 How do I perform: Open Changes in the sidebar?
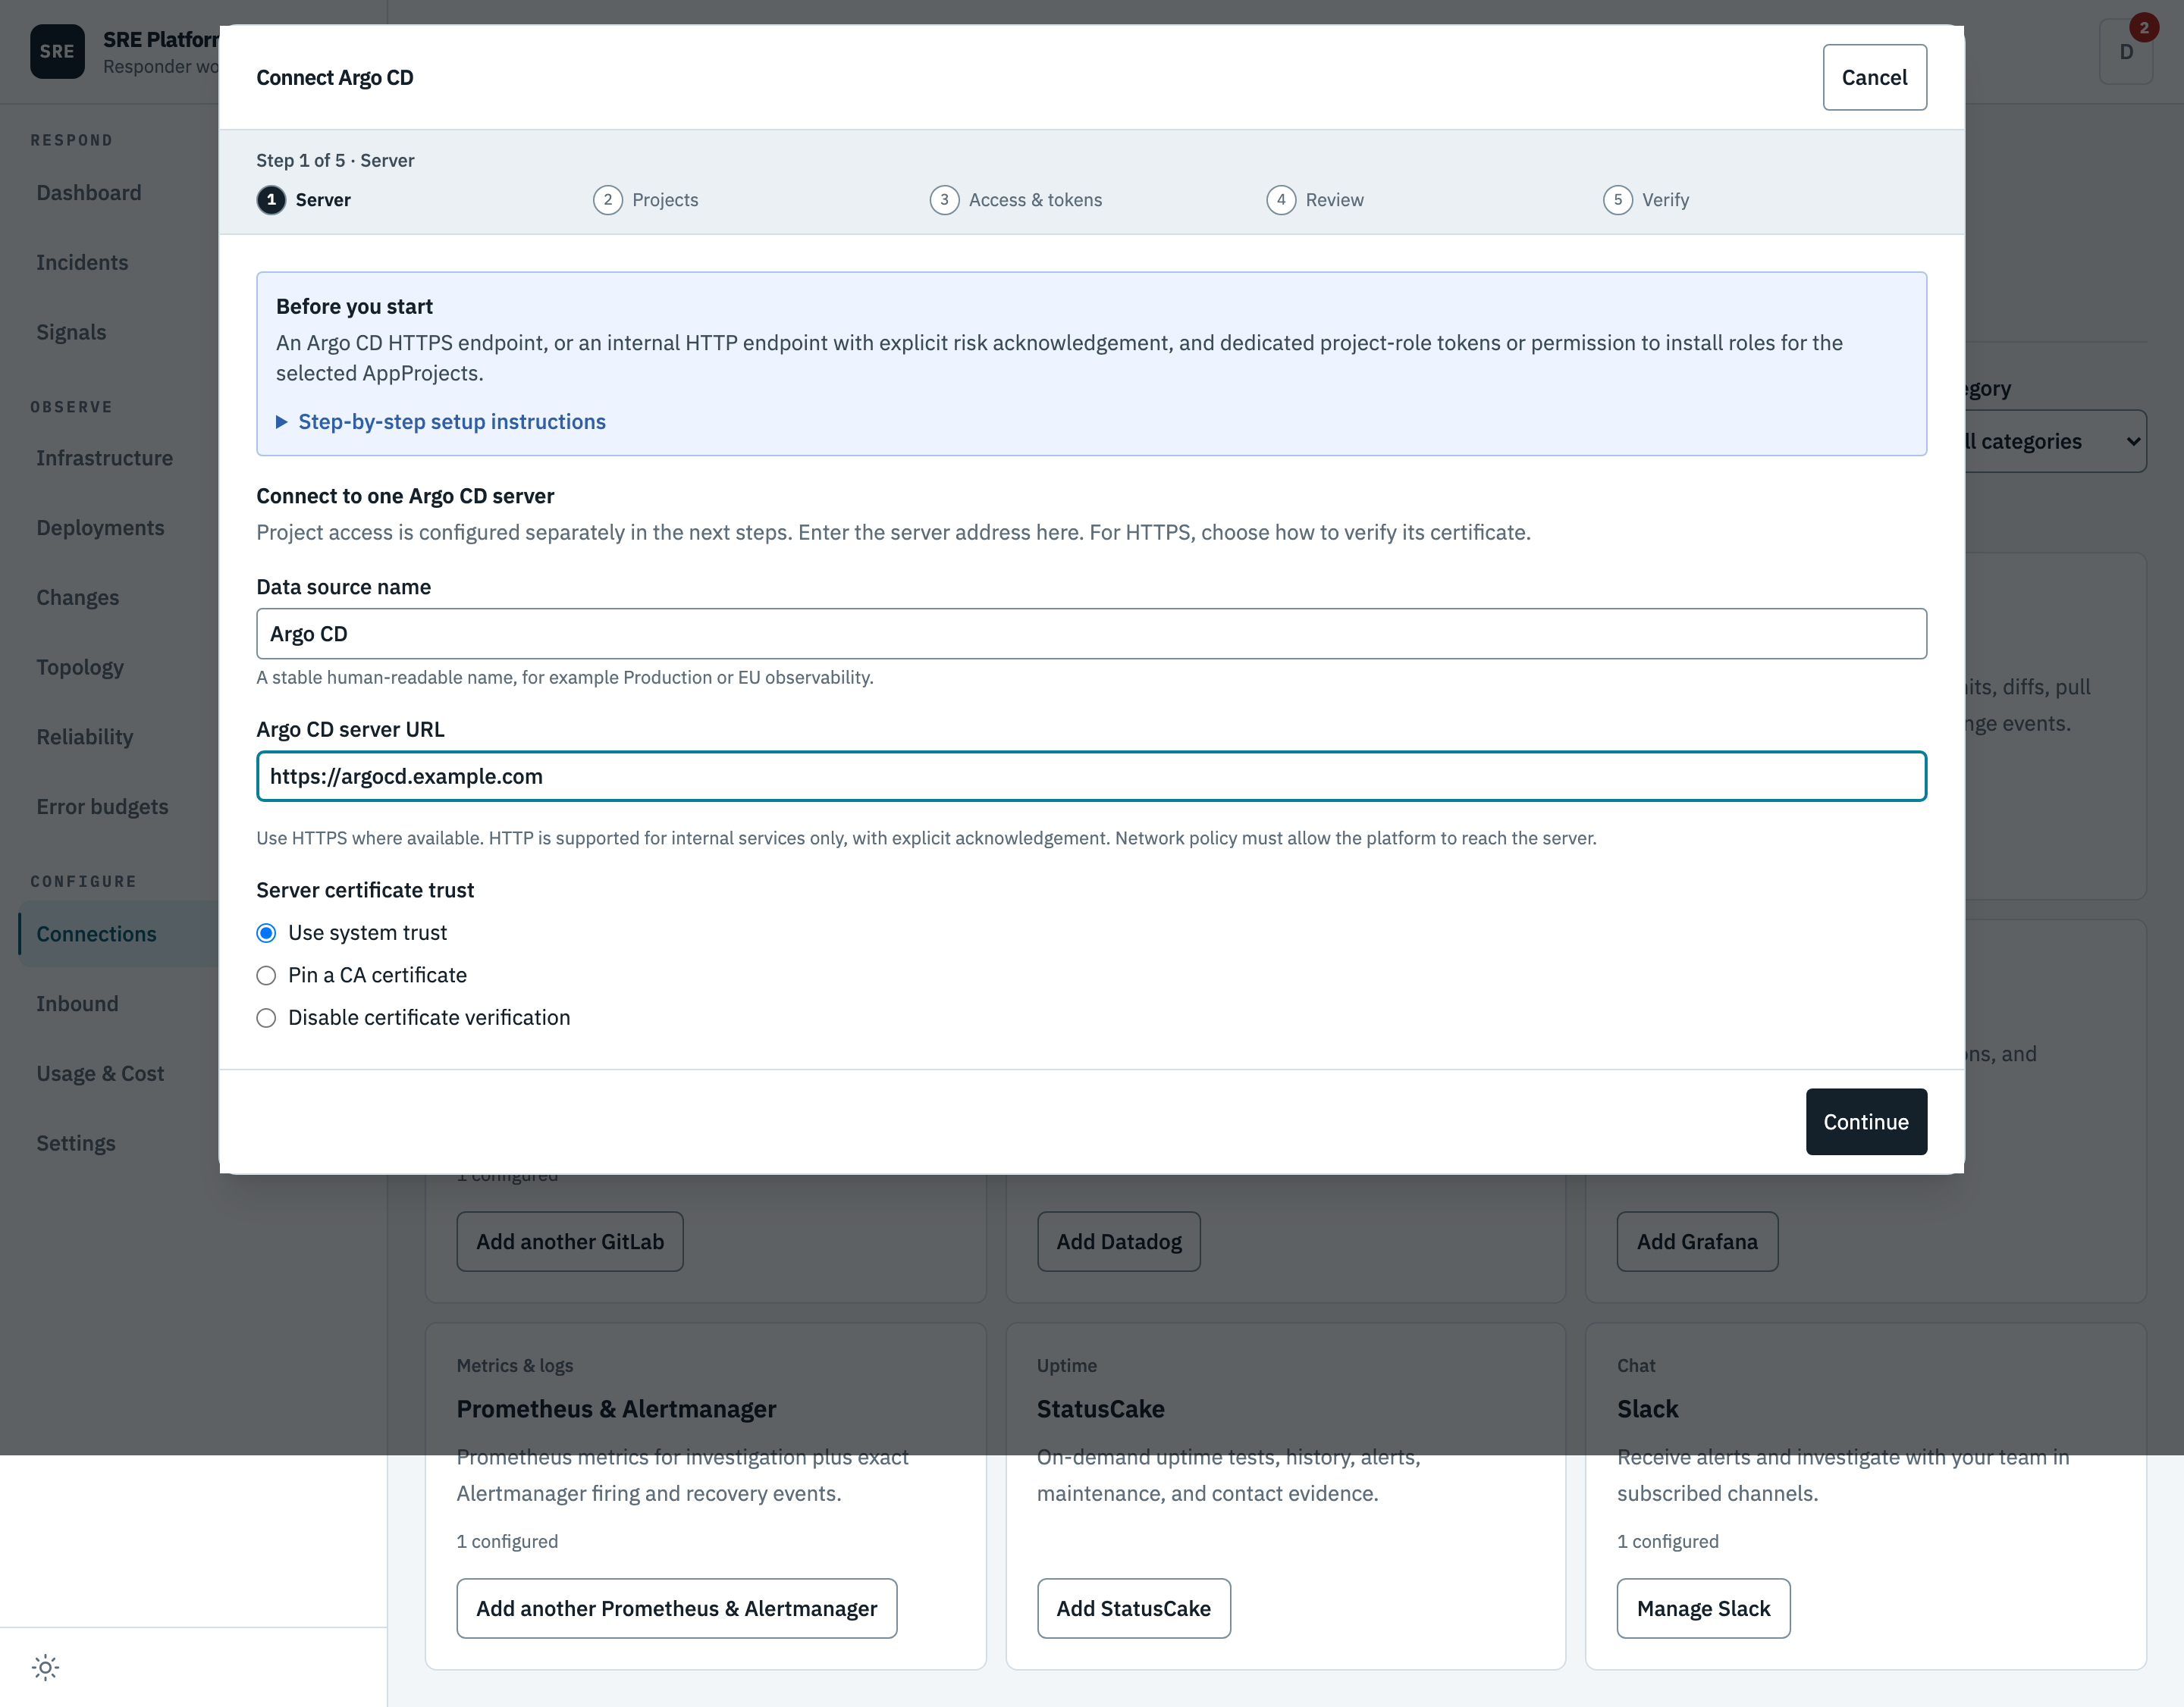pyautogui.click(x=78, y=597)
